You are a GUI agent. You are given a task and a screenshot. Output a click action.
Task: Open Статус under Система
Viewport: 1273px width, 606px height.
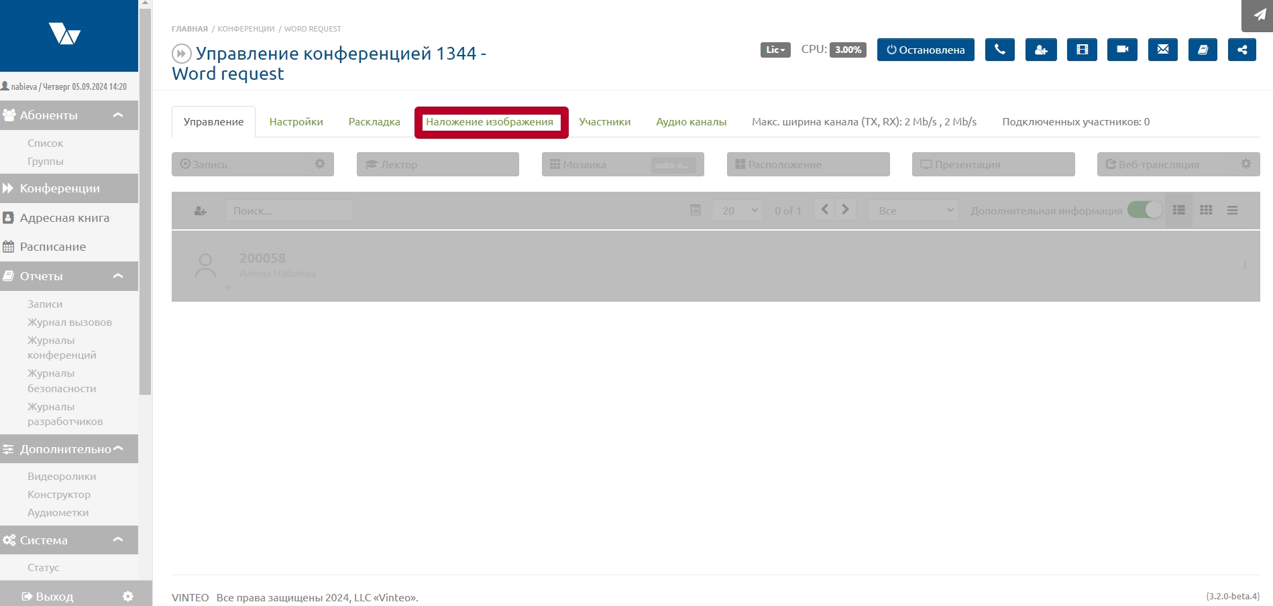[43, 567]
